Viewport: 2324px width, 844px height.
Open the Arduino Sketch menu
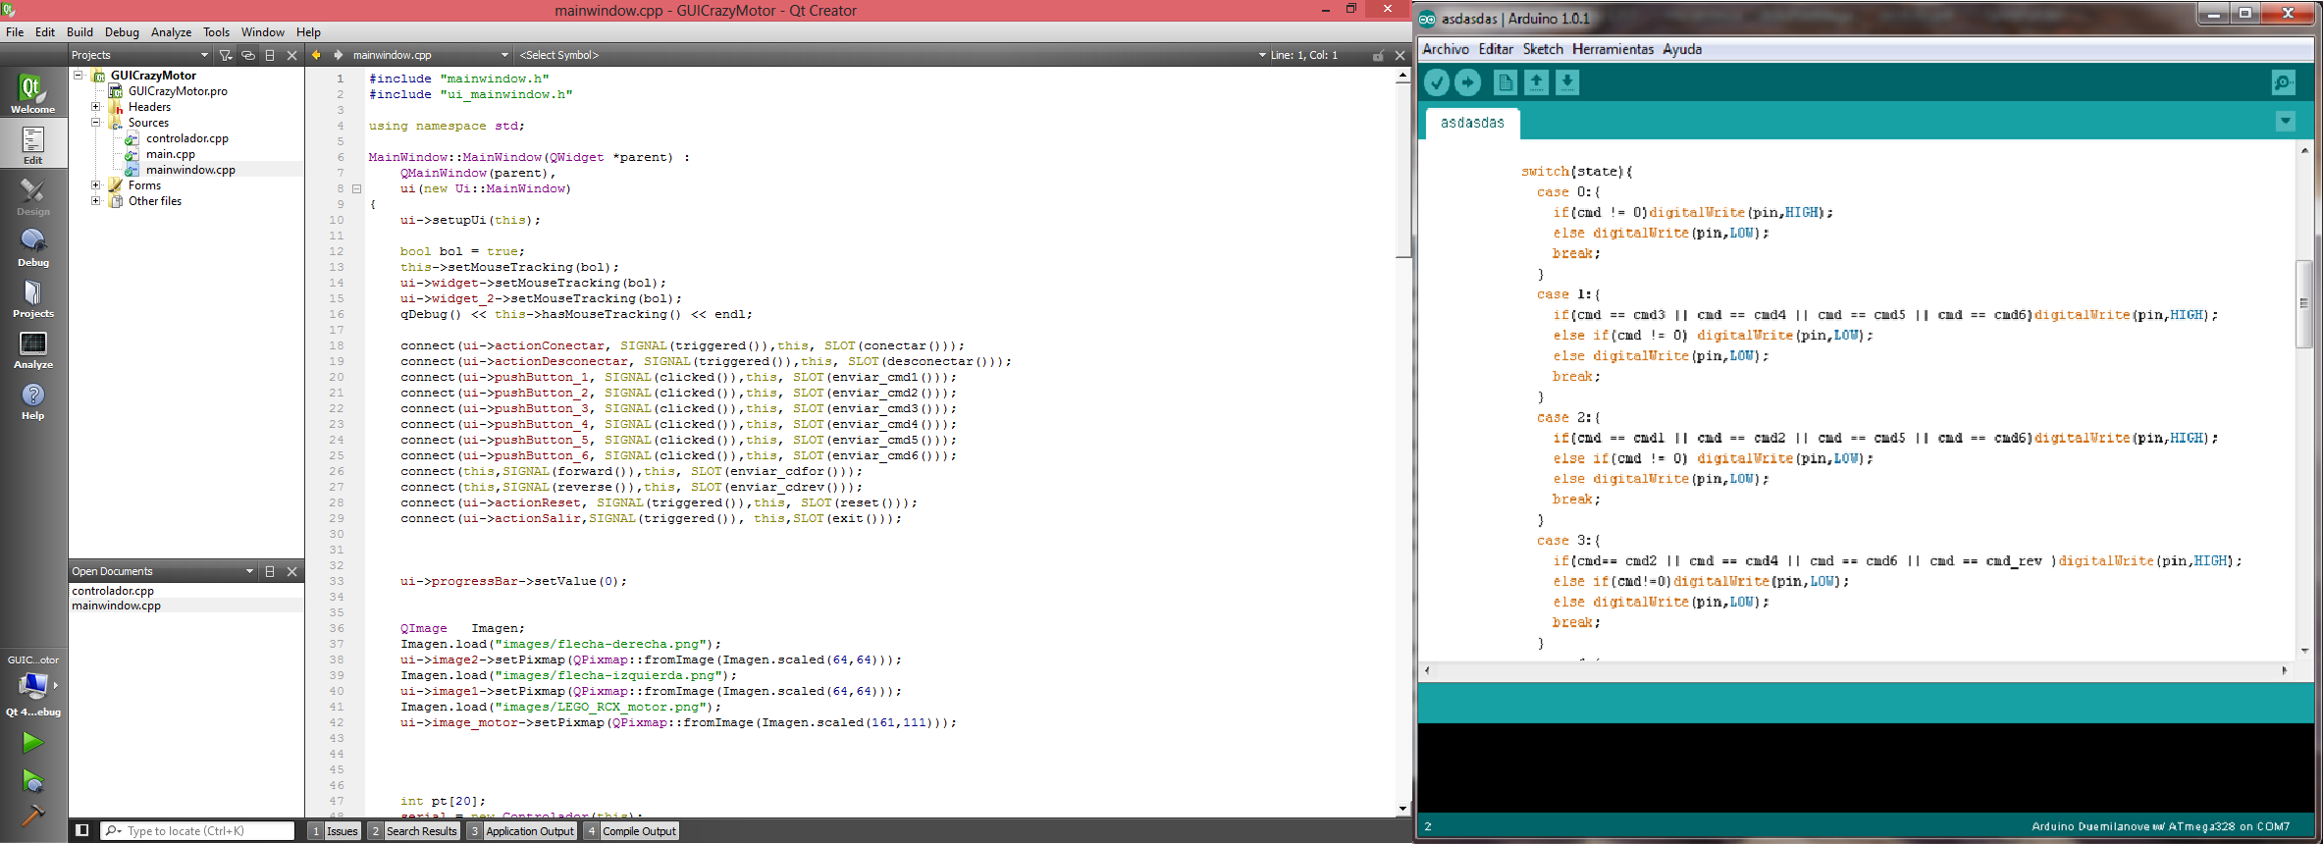[x=1543, y=49]
